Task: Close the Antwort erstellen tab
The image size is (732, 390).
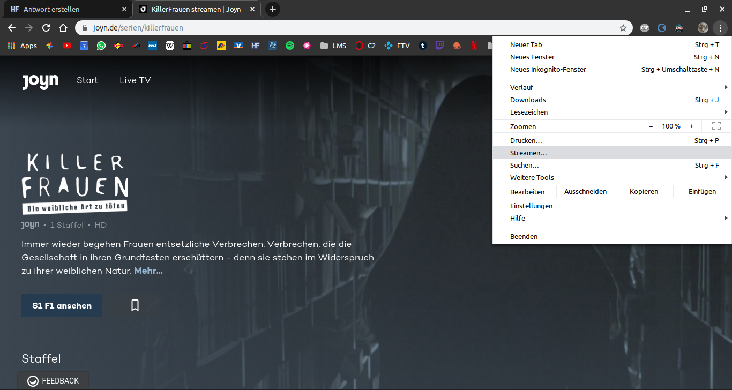Action: (x=124, y=9)
